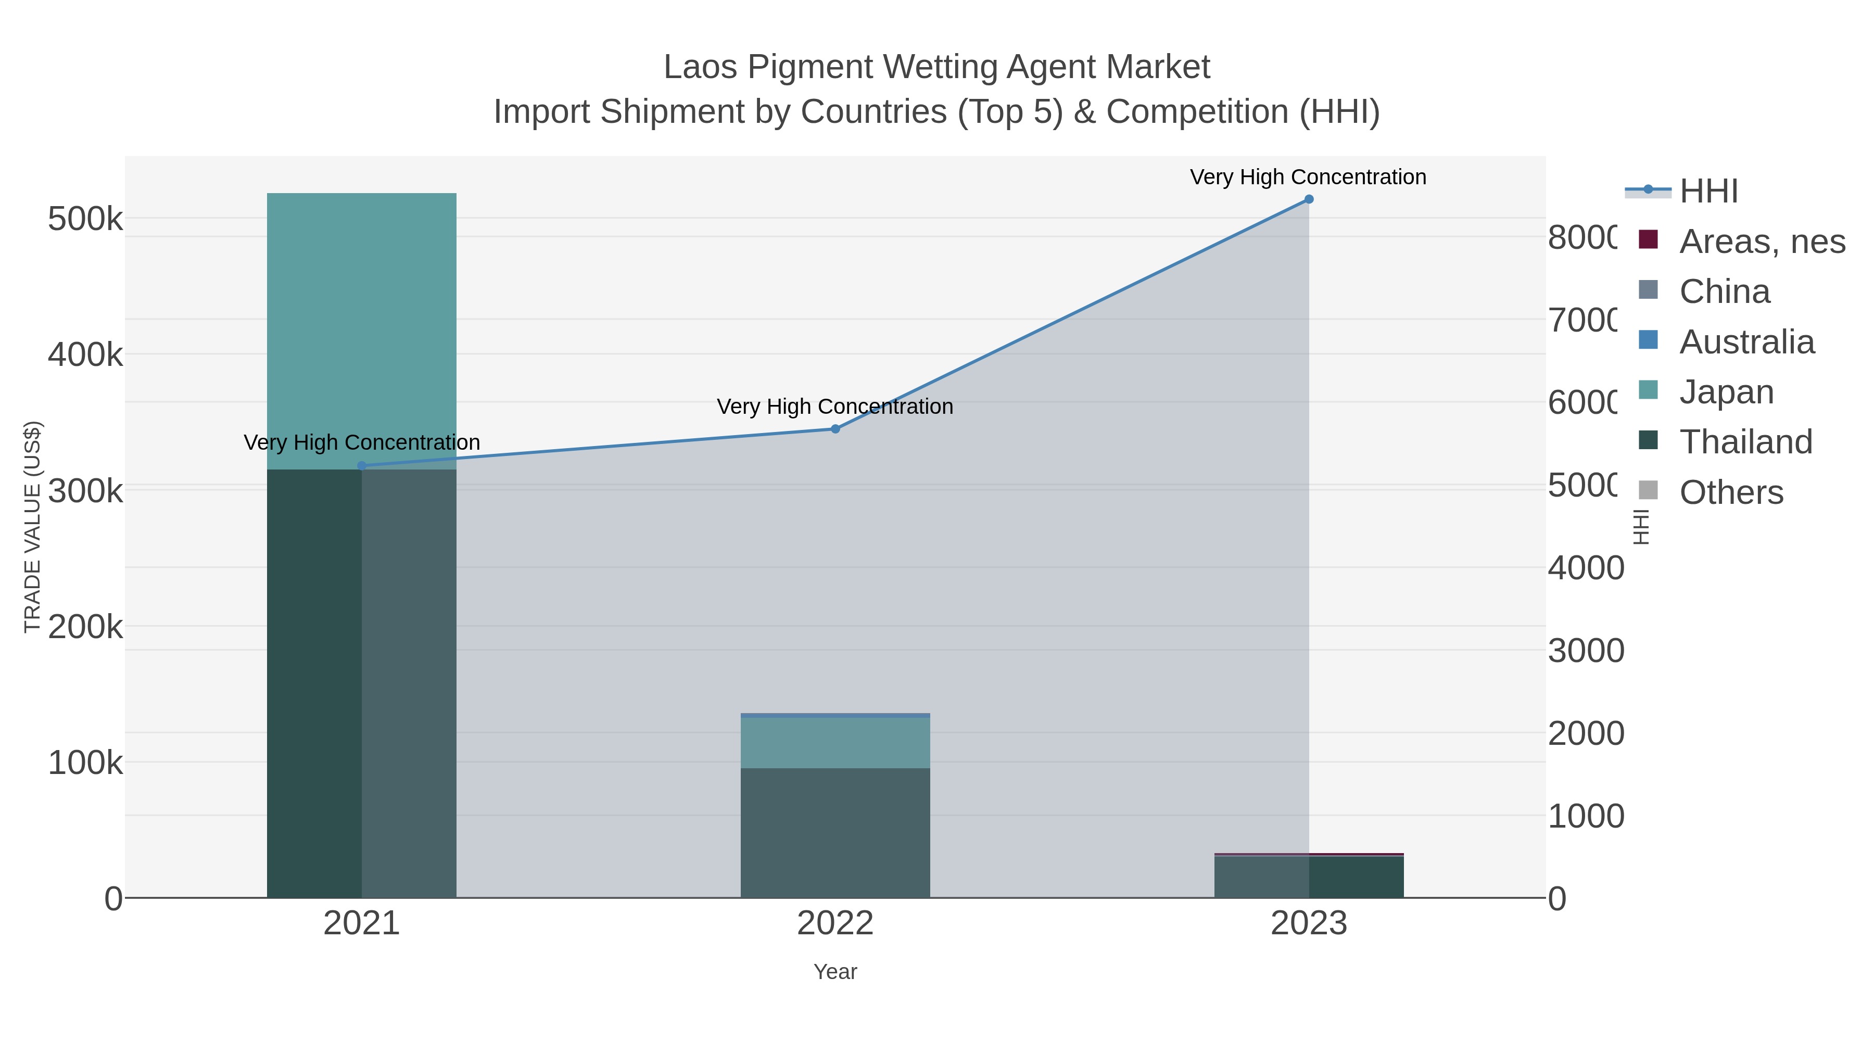Click the TRADE VALUE (US$) axis title
1874x1054 pixels.
33,527
